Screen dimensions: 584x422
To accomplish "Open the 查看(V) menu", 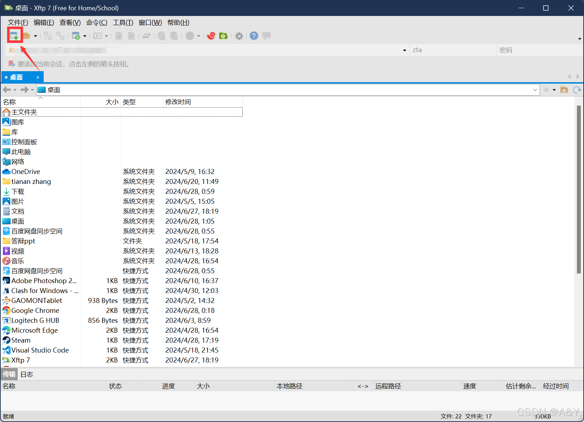I will (x=70, y=23).
